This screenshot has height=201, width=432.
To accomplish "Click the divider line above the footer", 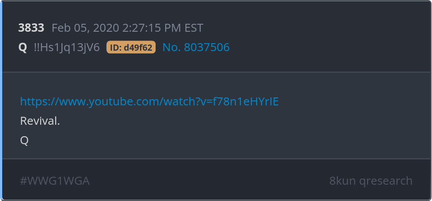I will click(x=216, y=159).
